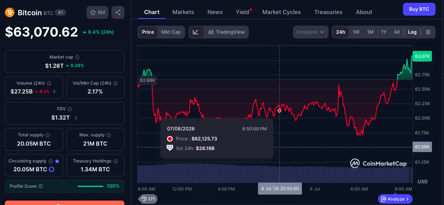
Task: Toggle Price chart mode
Action: click(x=148, y=32)
